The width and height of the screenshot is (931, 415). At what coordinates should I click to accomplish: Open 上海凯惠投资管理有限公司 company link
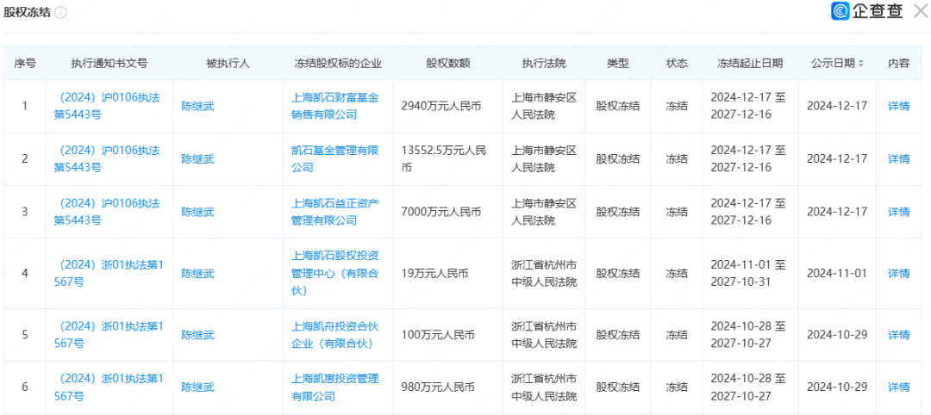click(x=334, y=387)
